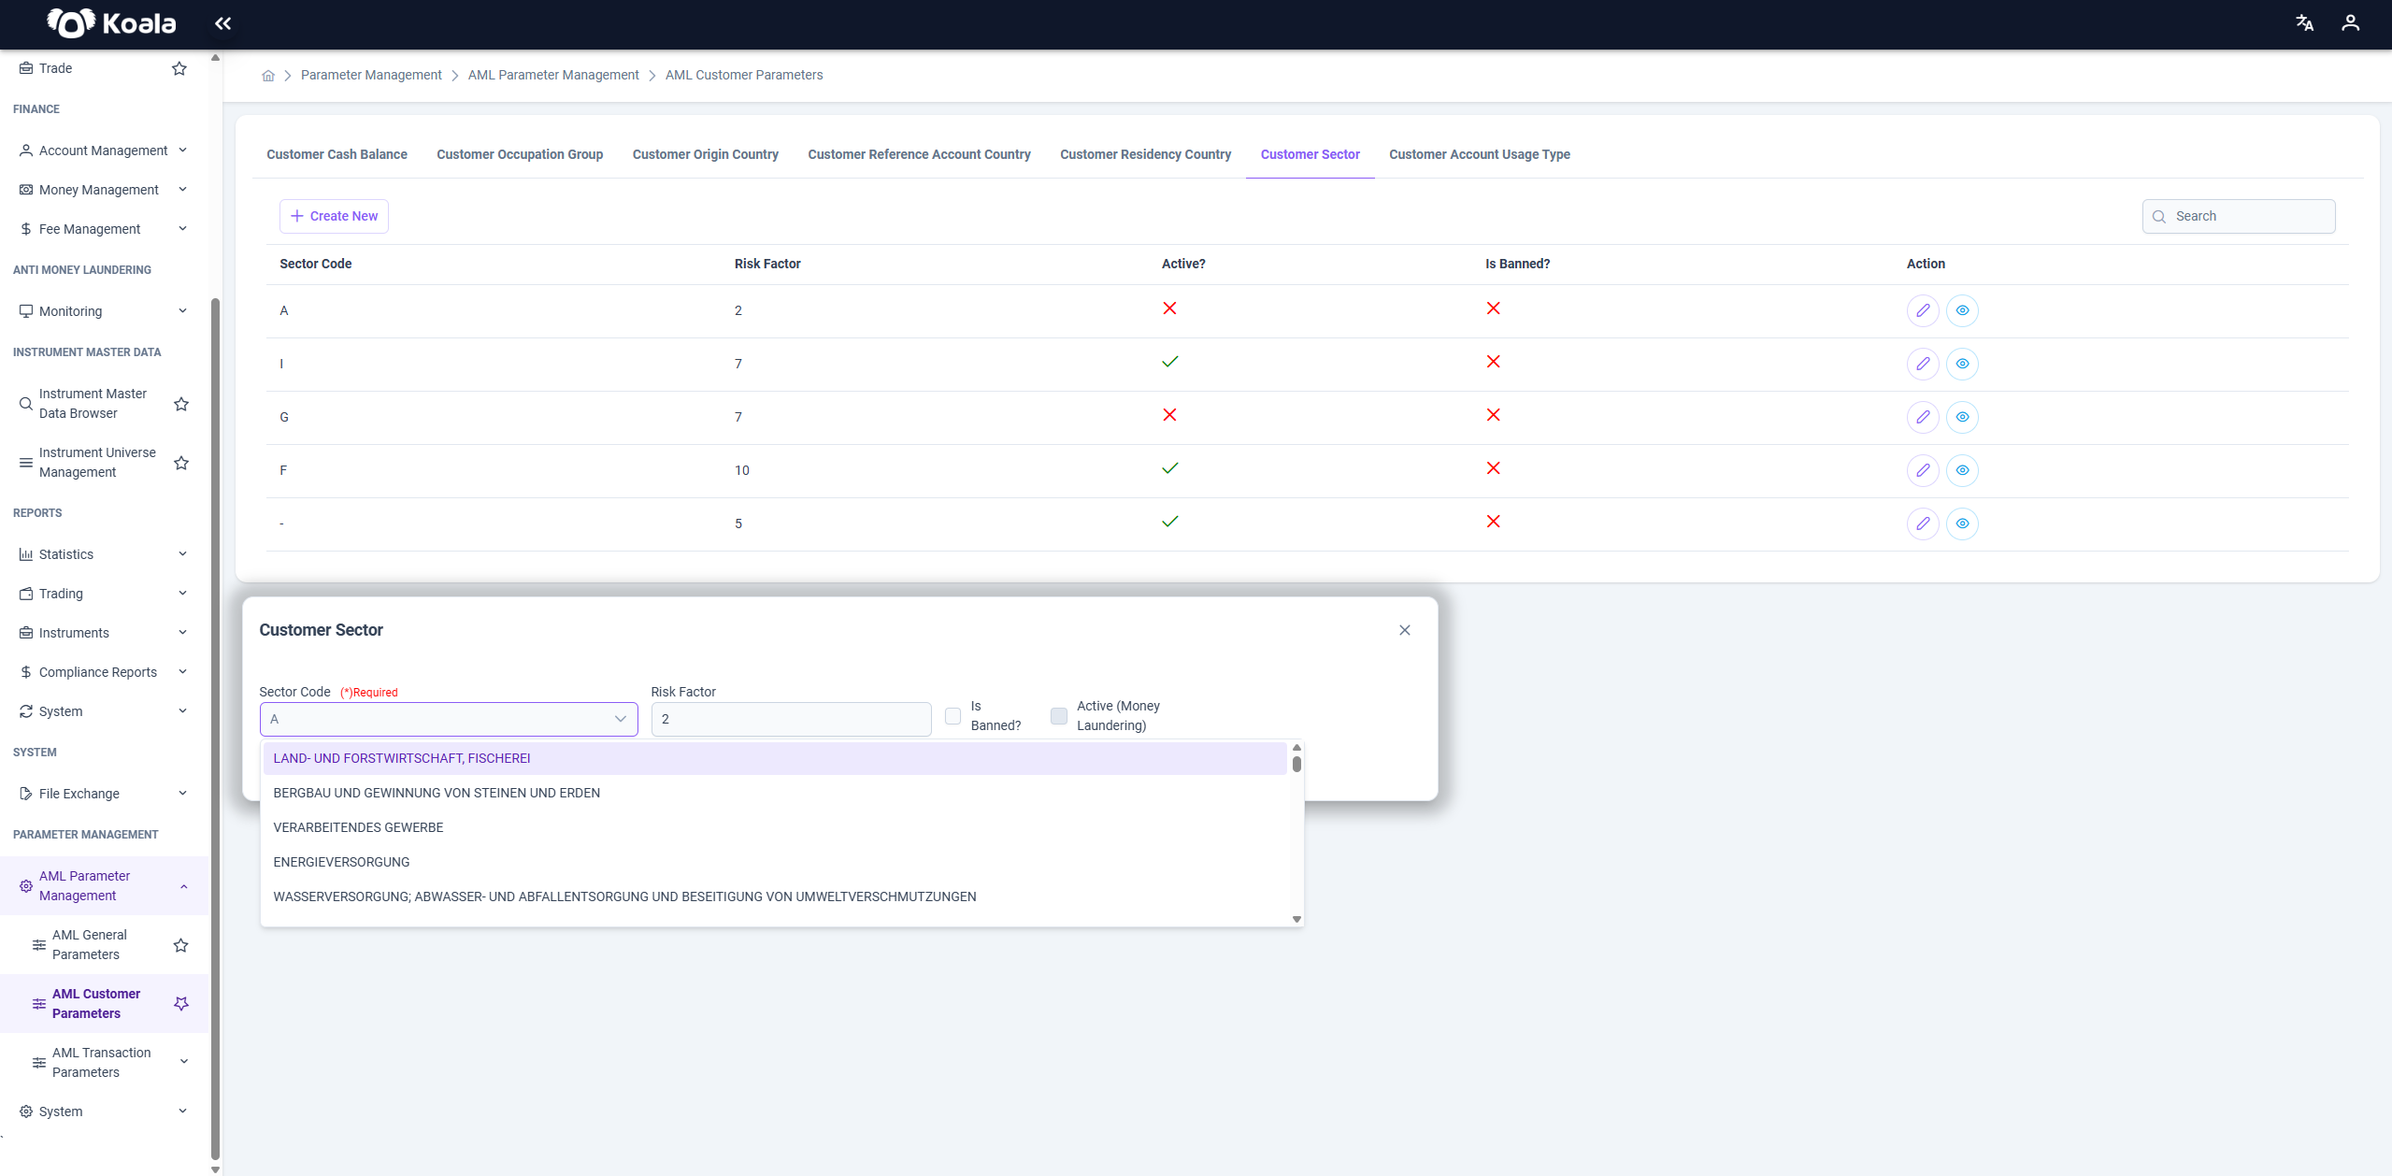Expand Statistics reports menu

point(104,554)
